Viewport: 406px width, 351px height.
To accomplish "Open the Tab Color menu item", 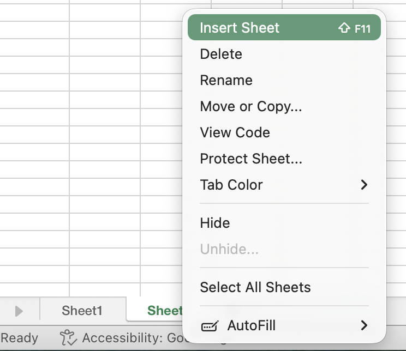I will tap(231, 185).
